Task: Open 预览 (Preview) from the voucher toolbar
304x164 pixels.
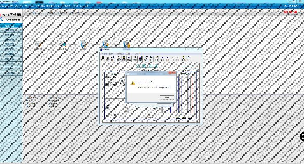Action: coord(108,58)
